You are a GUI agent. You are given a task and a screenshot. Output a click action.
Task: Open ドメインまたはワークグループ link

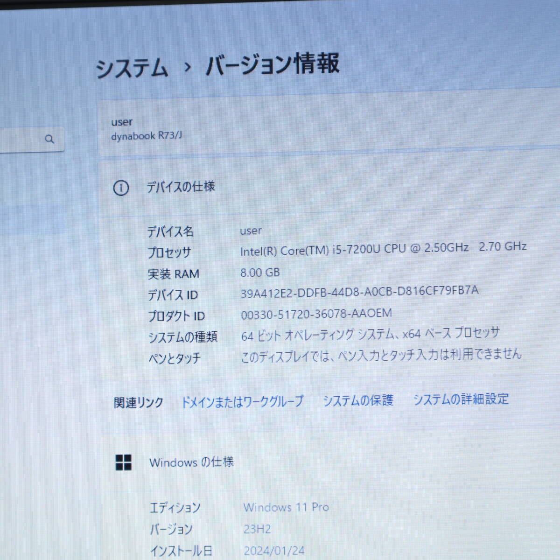(x=242, y=401)
